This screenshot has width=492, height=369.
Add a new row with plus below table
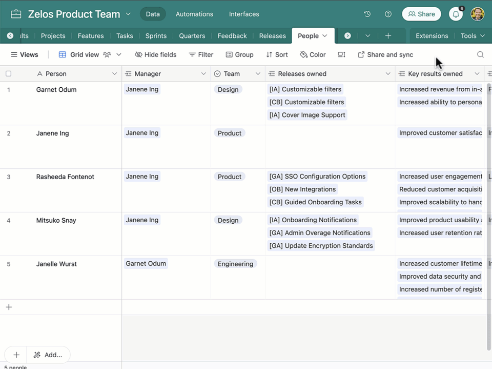pos(9,307)
